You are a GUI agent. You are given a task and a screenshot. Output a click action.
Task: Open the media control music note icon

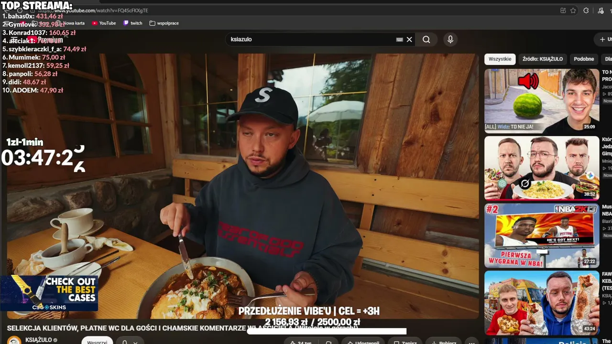pos(601,11)
